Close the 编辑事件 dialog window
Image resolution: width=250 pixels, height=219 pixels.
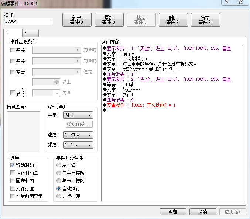240,2
